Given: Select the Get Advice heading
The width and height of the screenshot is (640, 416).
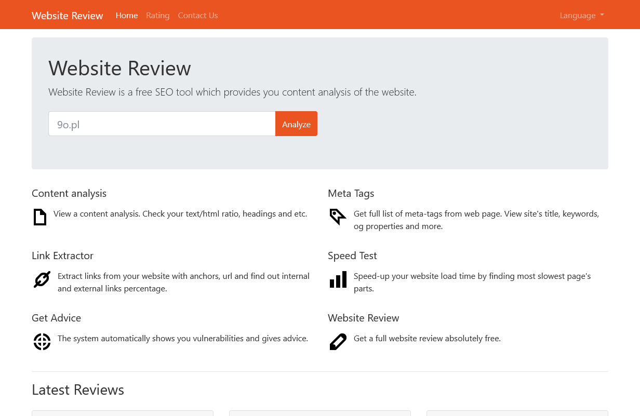Looking at the screenshot, I should [56, 318].
